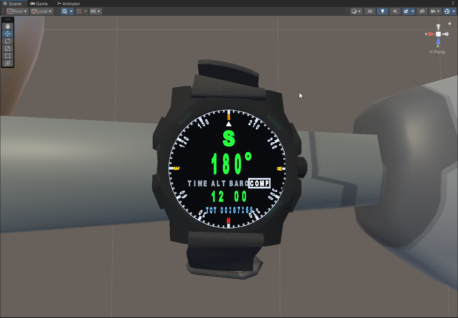The height and width of the screenshot is (318, 458).
Task: Select the Rotate tool
Action: [8, 41]
